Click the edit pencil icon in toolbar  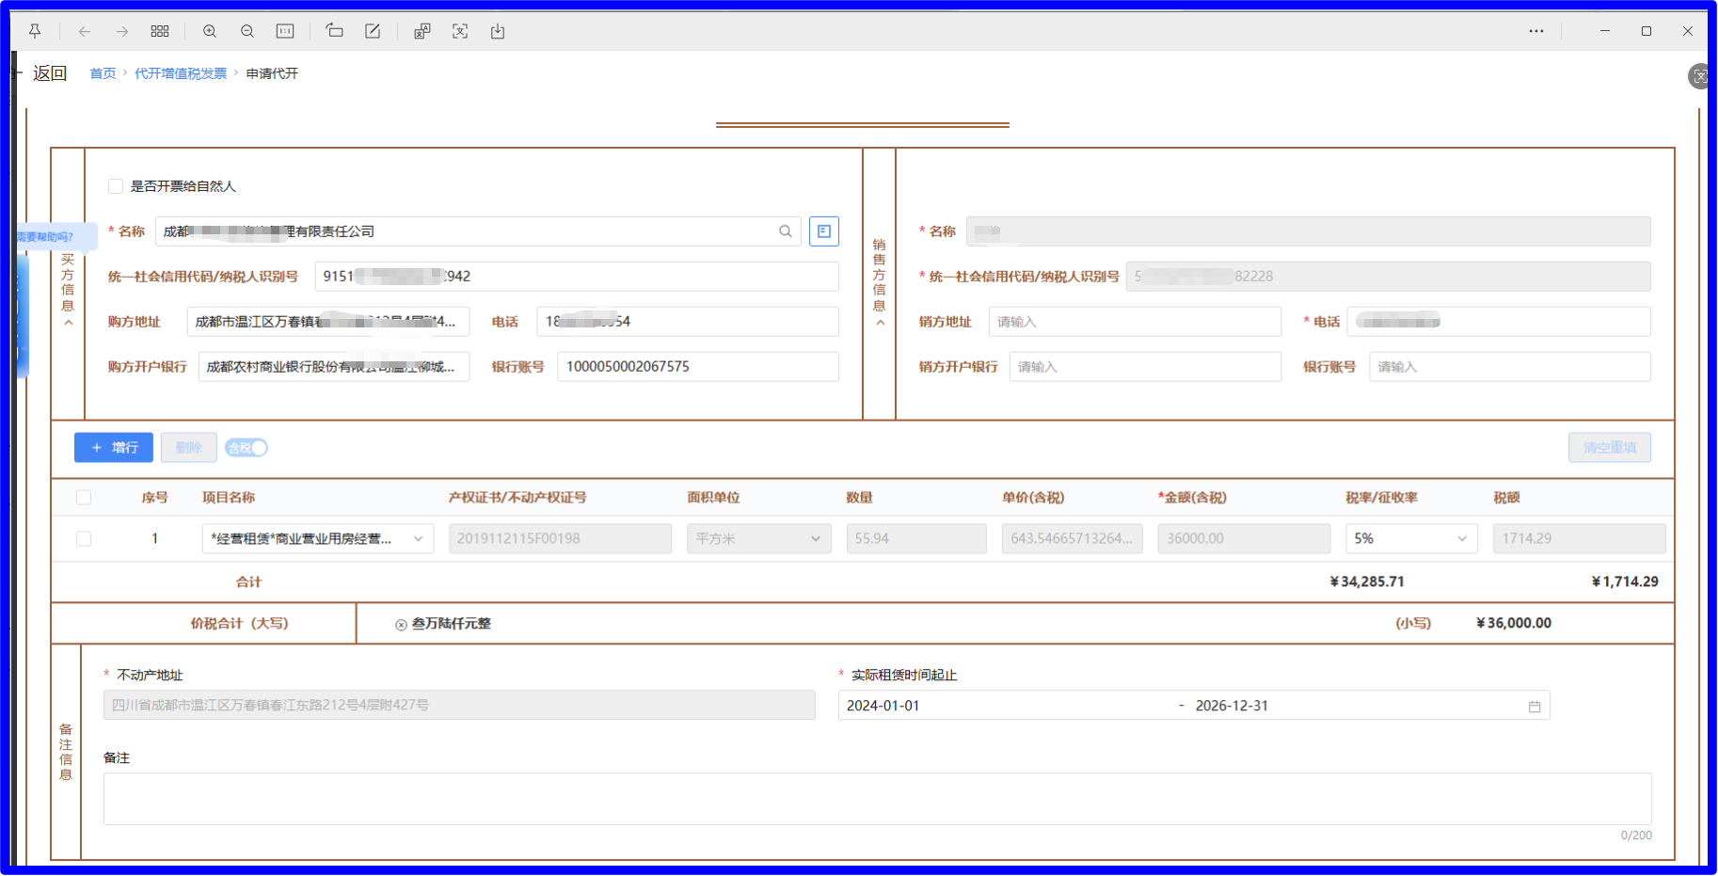[x=373, y=31]
